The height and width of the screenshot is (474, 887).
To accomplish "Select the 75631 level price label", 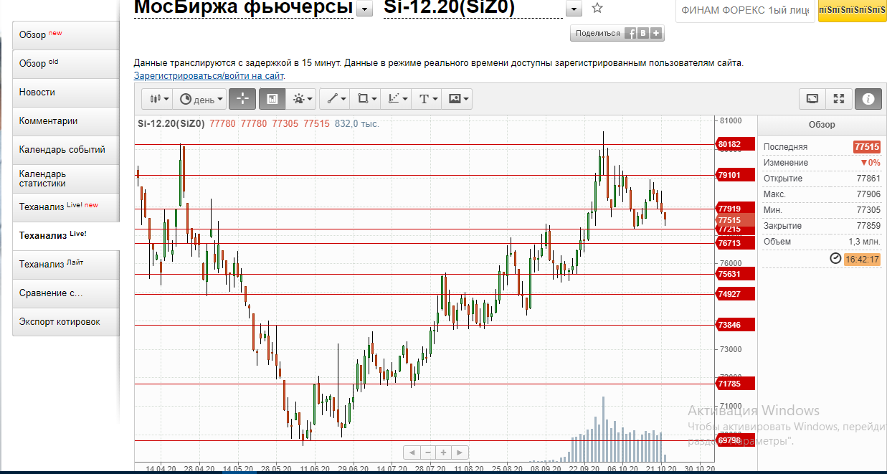I will click(x=736, y=274).
